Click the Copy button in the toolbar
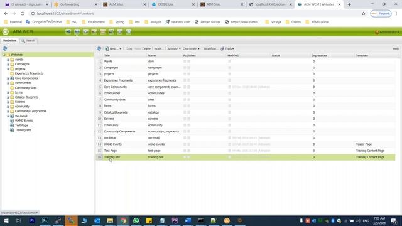 129,49
